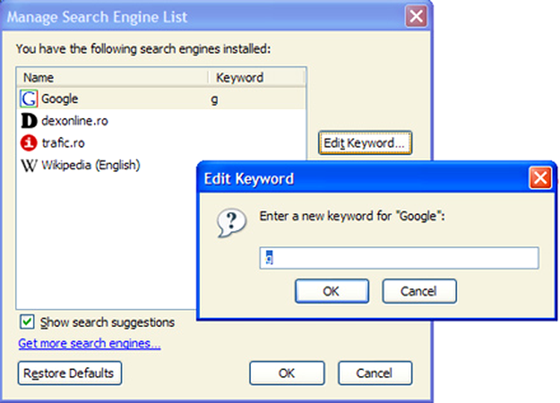
Task: Click the Google search engine icon
Action: pyautogui.click(x=28, y=99)
